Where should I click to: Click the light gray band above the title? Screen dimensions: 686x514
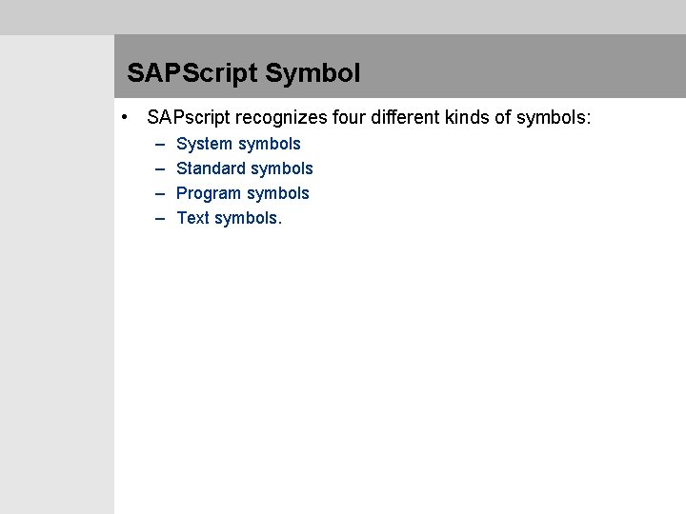(x=343, y=17)
